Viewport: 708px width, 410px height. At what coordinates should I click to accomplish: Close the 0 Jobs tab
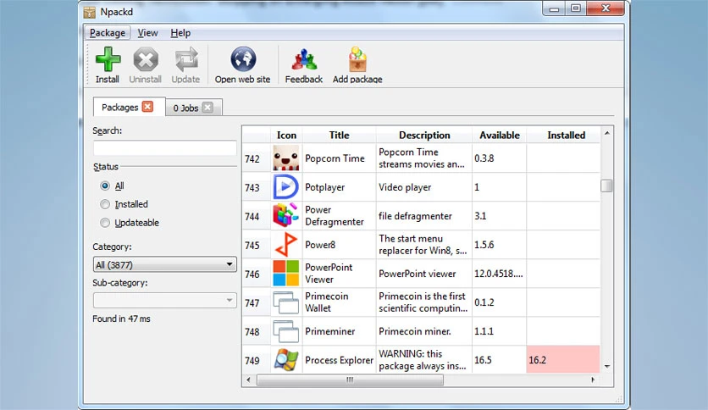pos(207,107)
